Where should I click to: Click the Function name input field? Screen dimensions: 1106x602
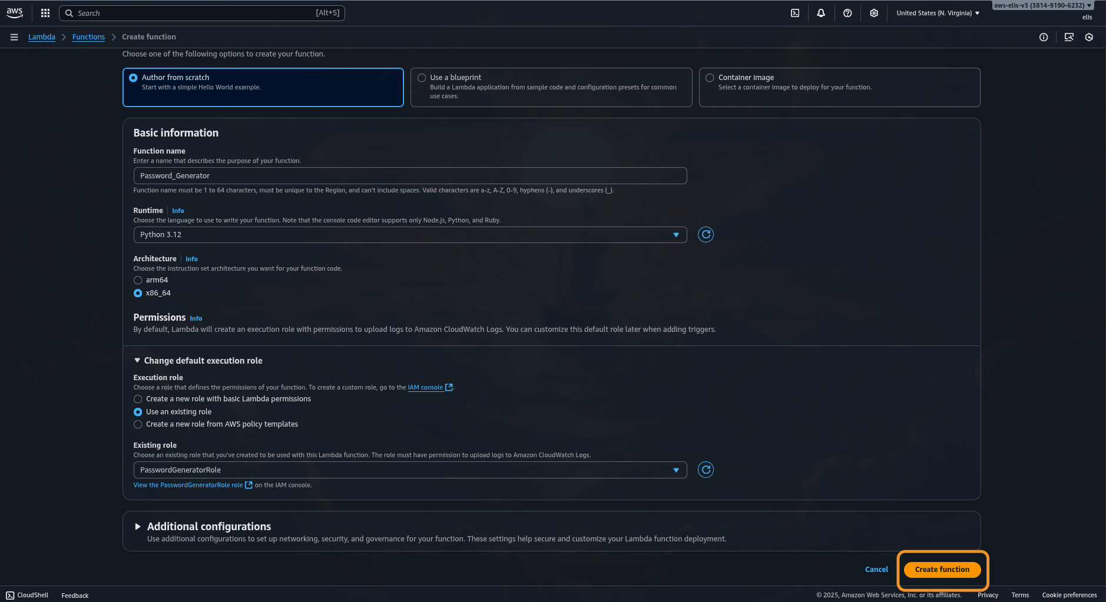pyautogui.click(x=410, y=176)
